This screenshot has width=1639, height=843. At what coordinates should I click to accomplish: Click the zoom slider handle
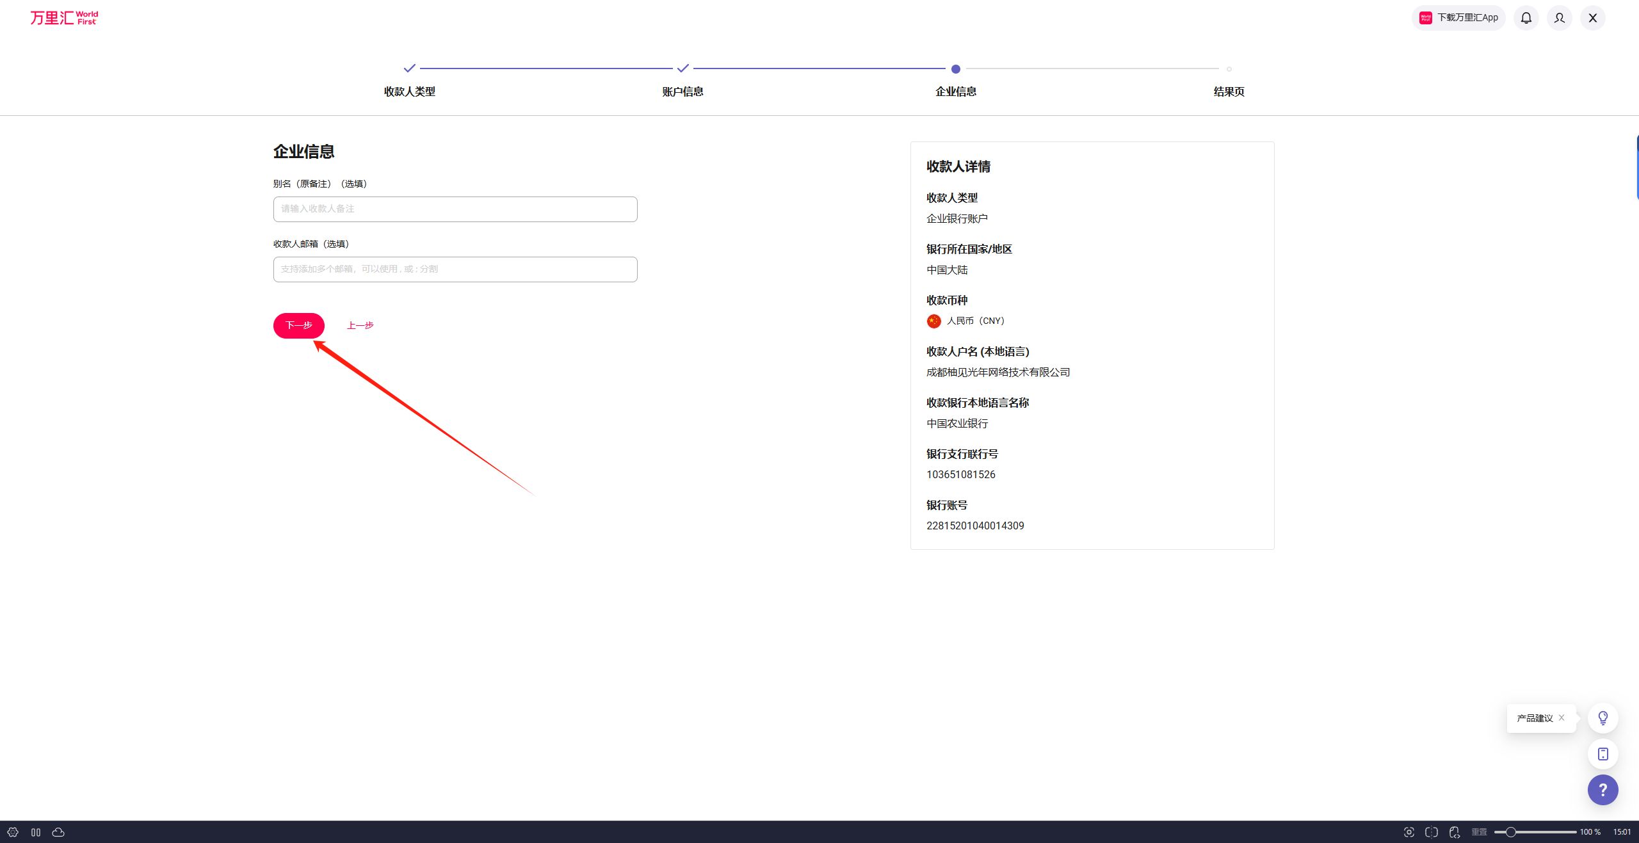click(1511, 832)
